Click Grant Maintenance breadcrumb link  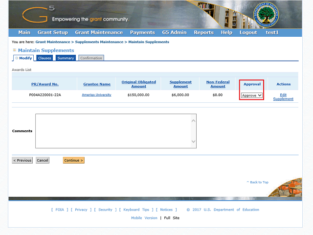coord(53,42)
